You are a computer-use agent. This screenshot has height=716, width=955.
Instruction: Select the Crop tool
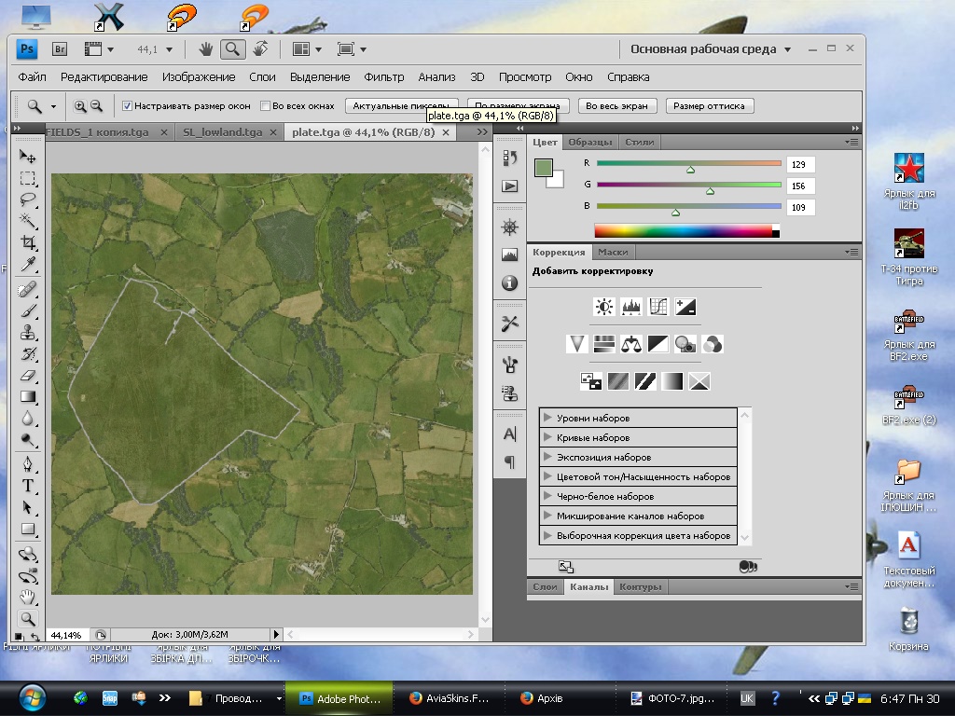(28, 243)
